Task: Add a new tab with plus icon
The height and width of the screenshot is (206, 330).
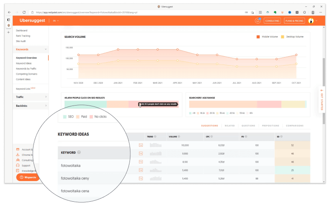Action: coord(9,32)
